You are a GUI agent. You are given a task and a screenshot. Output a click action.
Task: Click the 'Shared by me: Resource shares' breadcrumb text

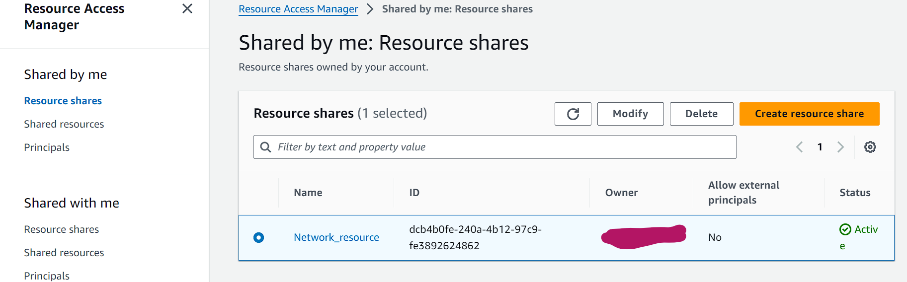[457, 9]
